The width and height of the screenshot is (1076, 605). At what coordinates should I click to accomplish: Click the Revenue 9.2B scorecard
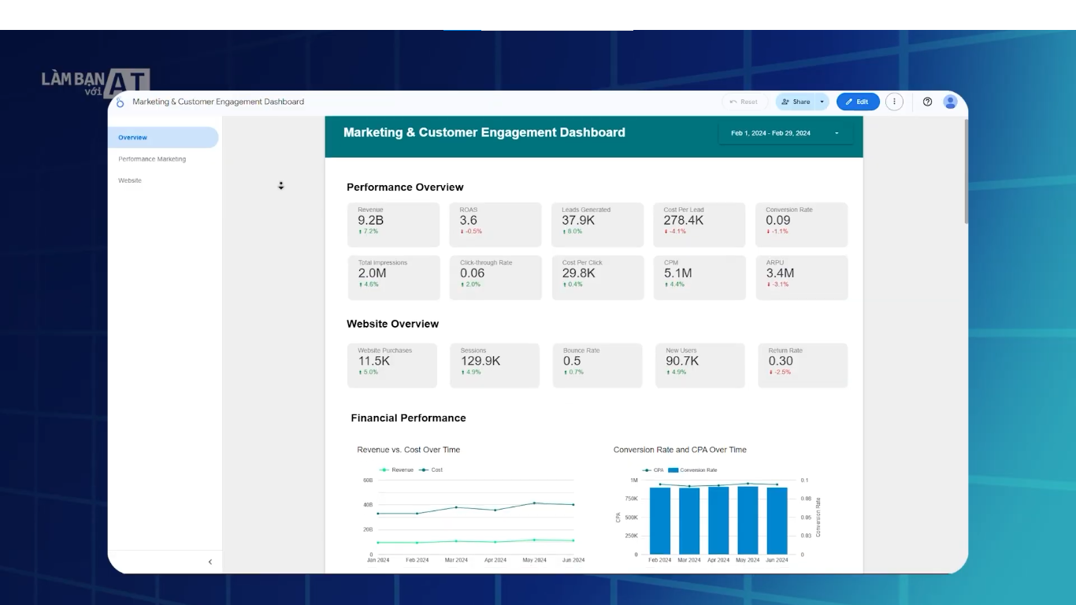pyautogui.click(x=393, y=225)
